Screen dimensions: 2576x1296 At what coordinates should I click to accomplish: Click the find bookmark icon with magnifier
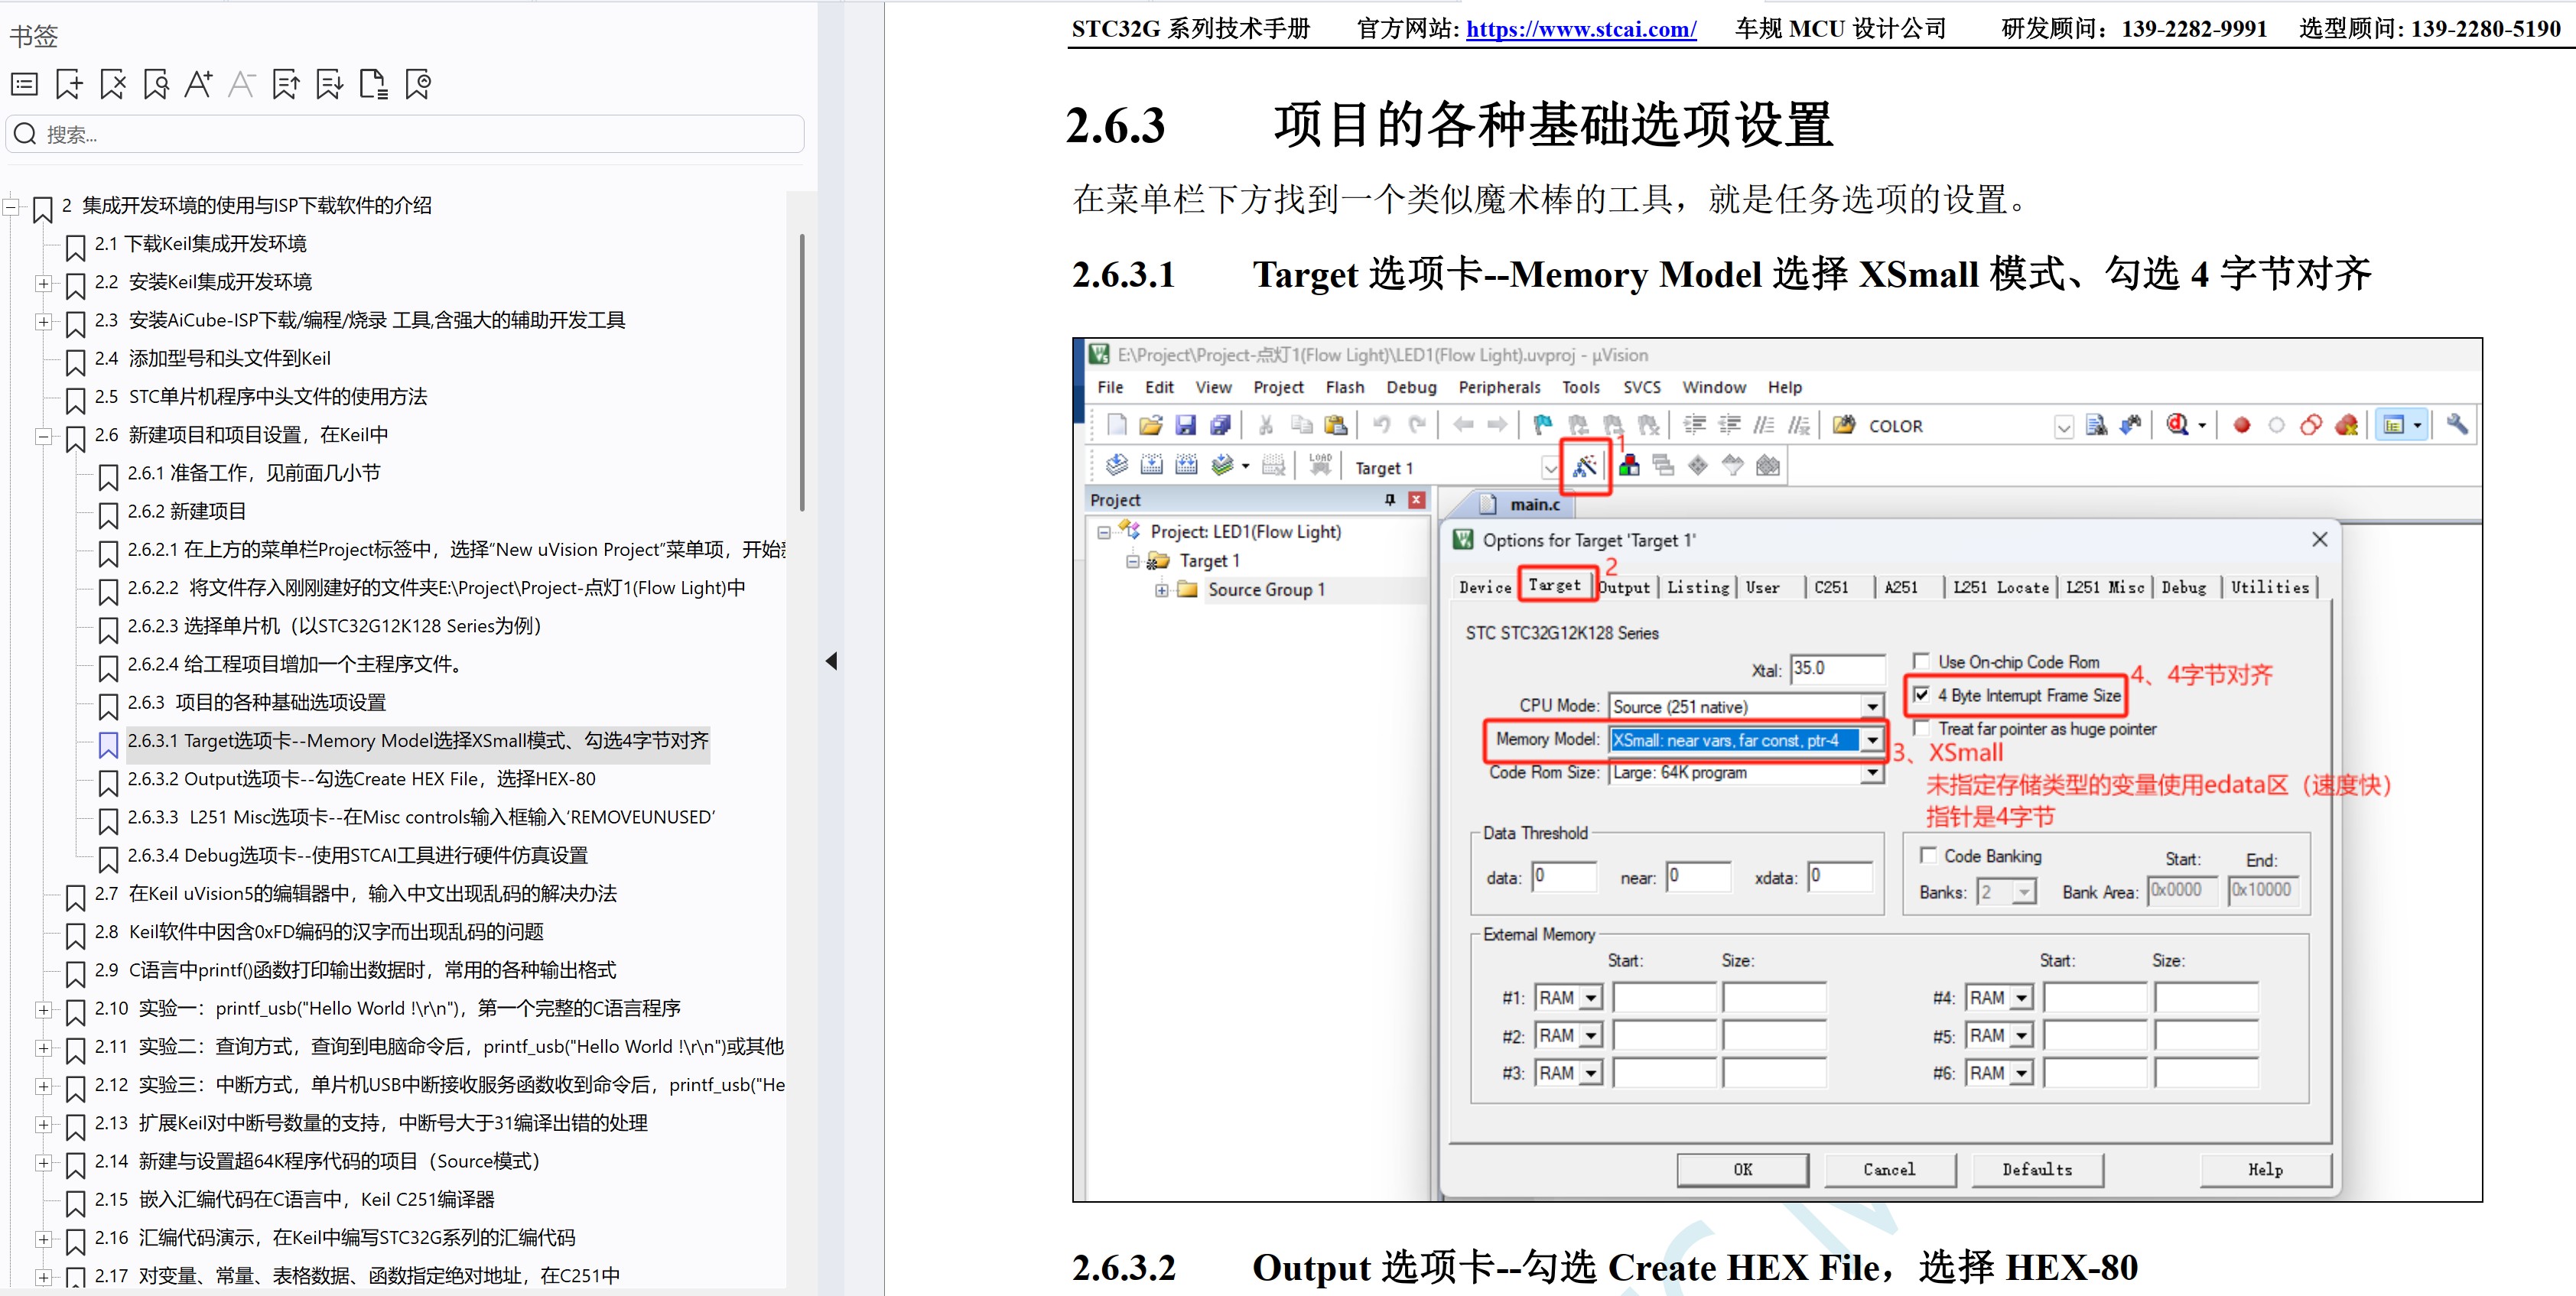[x=156, y=84]
